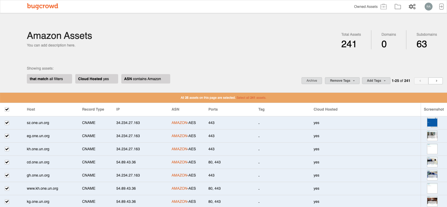Open the folder icon in header
The height and width of the screenshot is (207, 447).
(x=398, y=7)
